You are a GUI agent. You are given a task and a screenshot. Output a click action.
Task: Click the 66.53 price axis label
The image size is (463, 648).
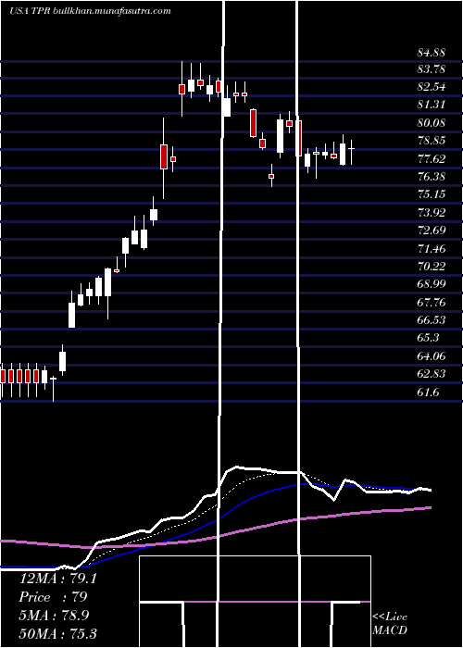point(432,320)
